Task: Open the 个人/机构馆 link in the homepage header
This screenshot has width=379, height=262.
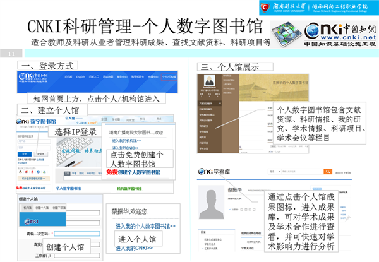Action: click(169, 77)
